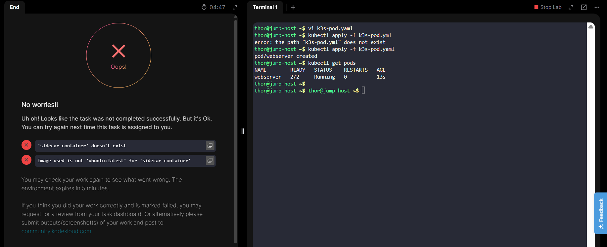This screenshot has height=247, width=607.
Task: Click the RESTARTS column header
Action: [356, 70]
